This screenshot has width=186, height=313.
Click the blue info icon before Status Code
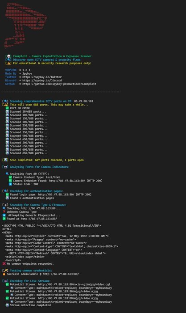(10, 184)
